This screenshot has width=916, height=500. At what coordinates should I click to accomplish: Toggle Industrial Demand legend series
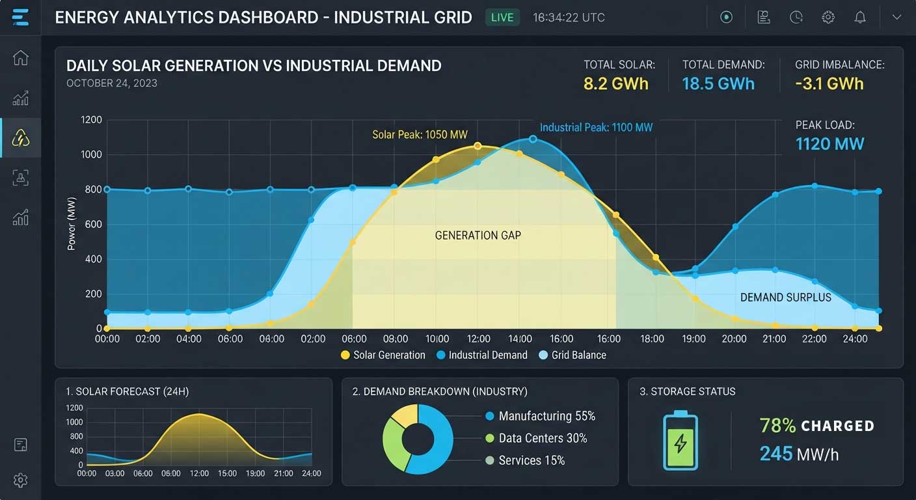click(481, 355)
